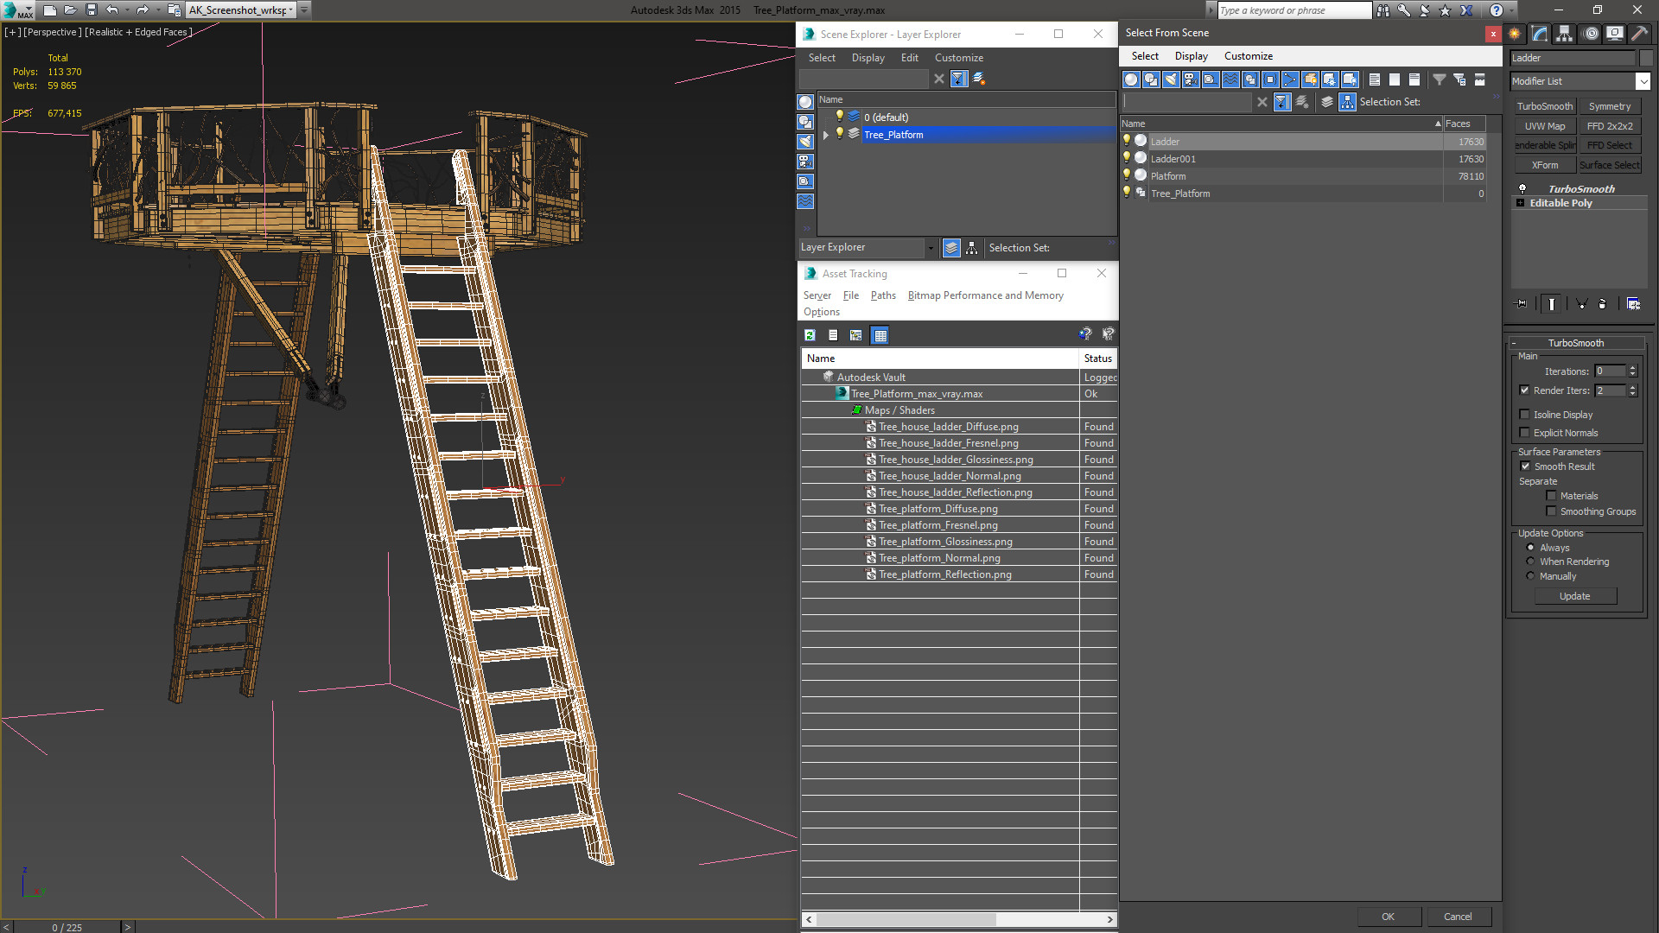Select the Manually update option
The image size is (1659, 933).
point(1530,576)
